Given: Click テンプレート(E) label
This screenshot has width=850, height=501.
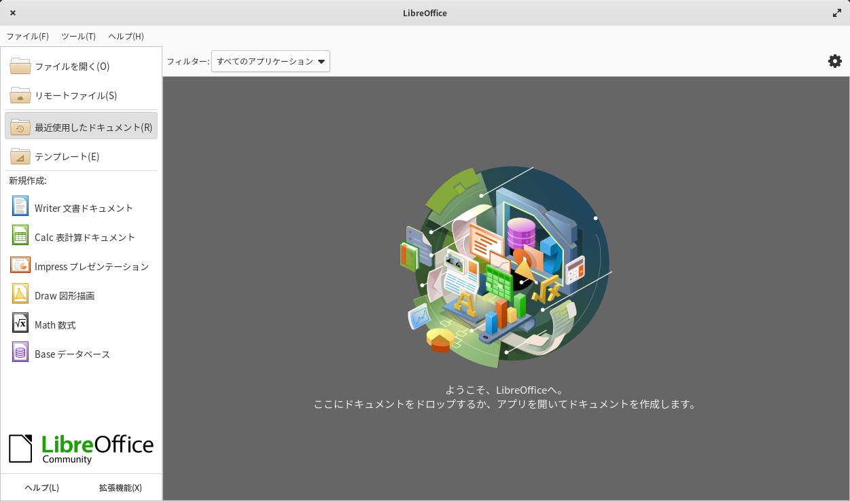Looking at the screenshot, I should click(x=67, y=157).
